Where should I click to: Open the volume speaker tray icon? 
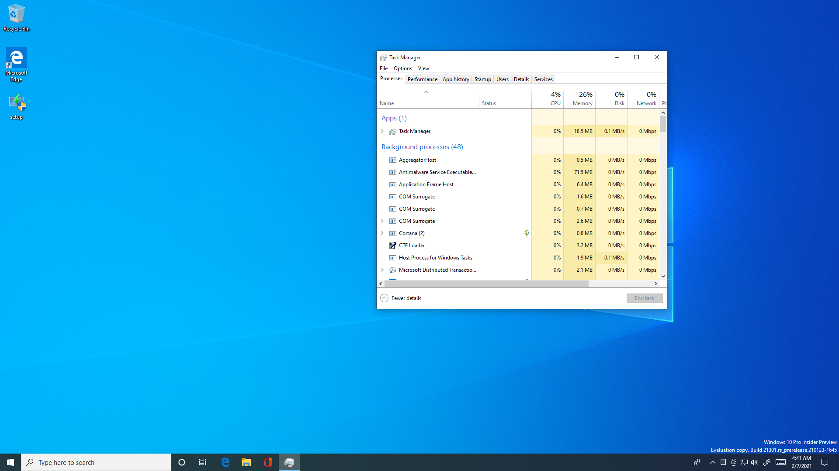click(754, 462)
